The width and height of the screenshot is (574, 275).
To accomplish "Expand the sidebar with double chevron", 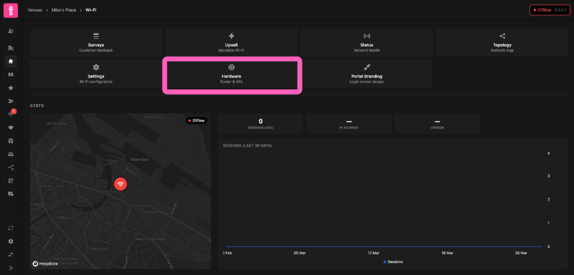I will tap(11, 267).
